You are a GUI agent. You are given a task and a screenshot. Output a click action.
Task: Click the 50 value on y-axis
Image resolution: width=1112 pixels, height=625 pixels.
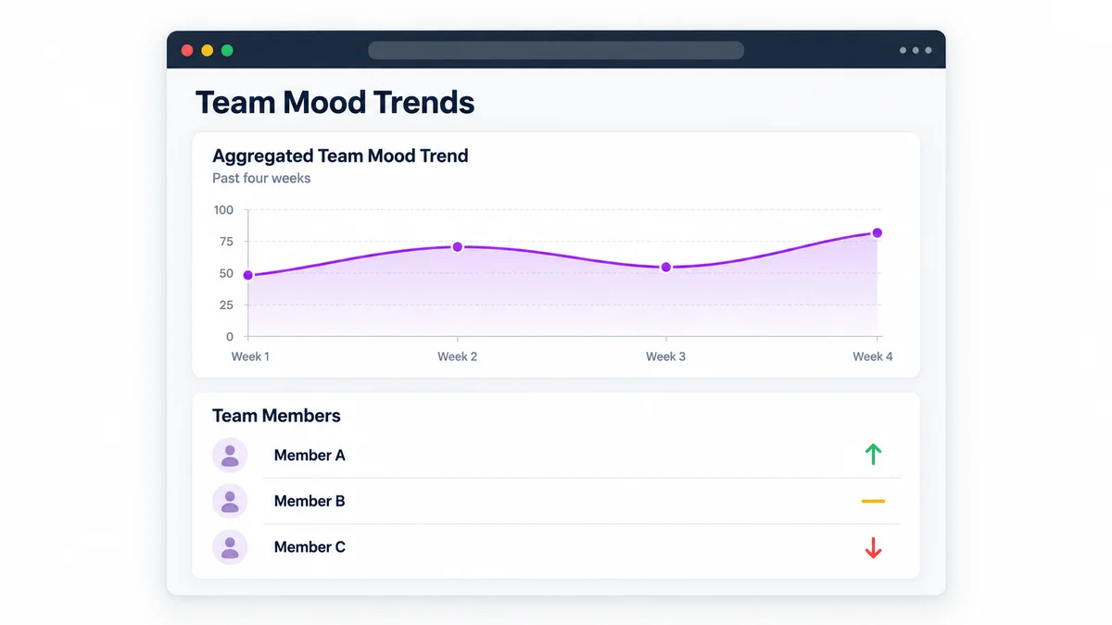226,273
